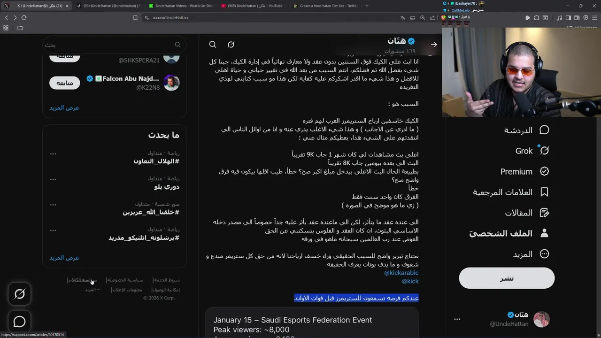Screen dimensions: 601x338
Task: Toggle the browser sidebar panel icon
Action: 568,18
